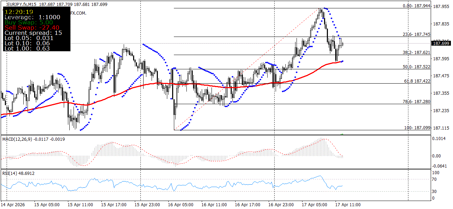
Task: Click the 15 Apr 11:00 time label
Action: (x=80, y=205)
